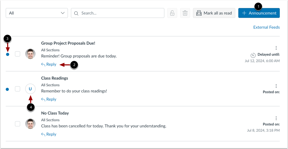Click the Mark all as read envelope icon
The image size is (288, 149).
click(x=200, y=13)
